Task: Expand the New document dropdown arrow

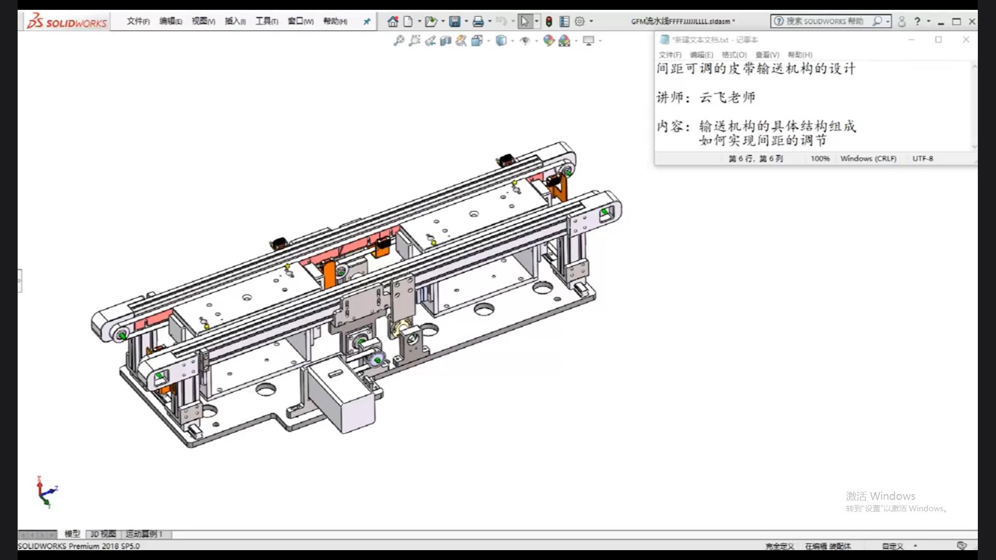Action: 419,21
